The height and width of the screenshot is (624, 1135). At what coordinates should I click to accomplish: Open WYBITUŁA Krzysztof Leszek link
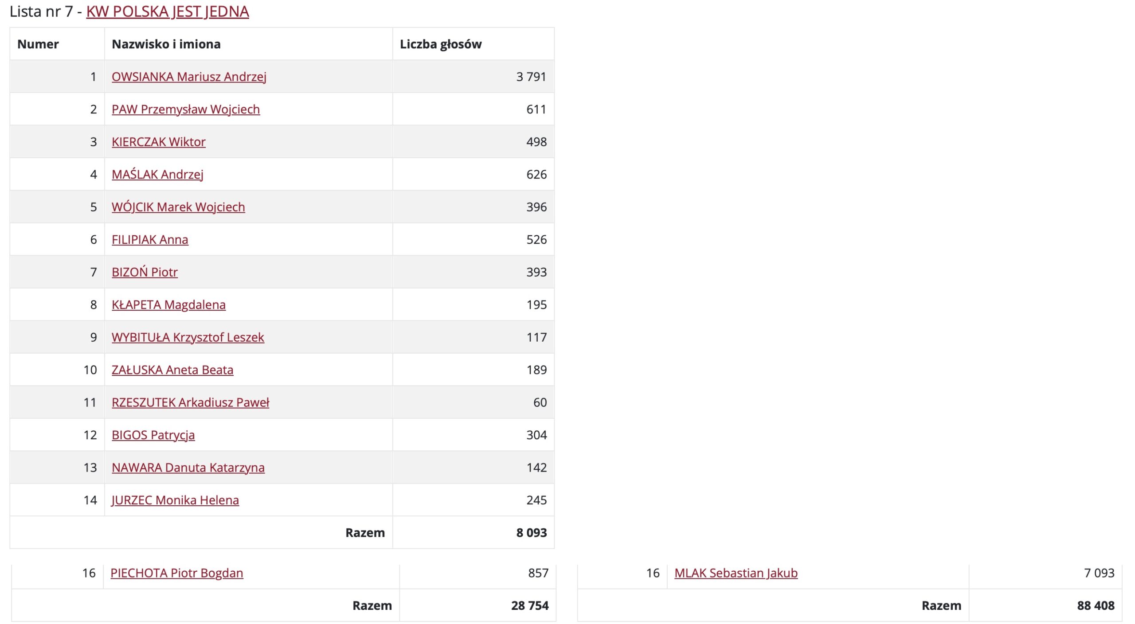pos(188,337)
